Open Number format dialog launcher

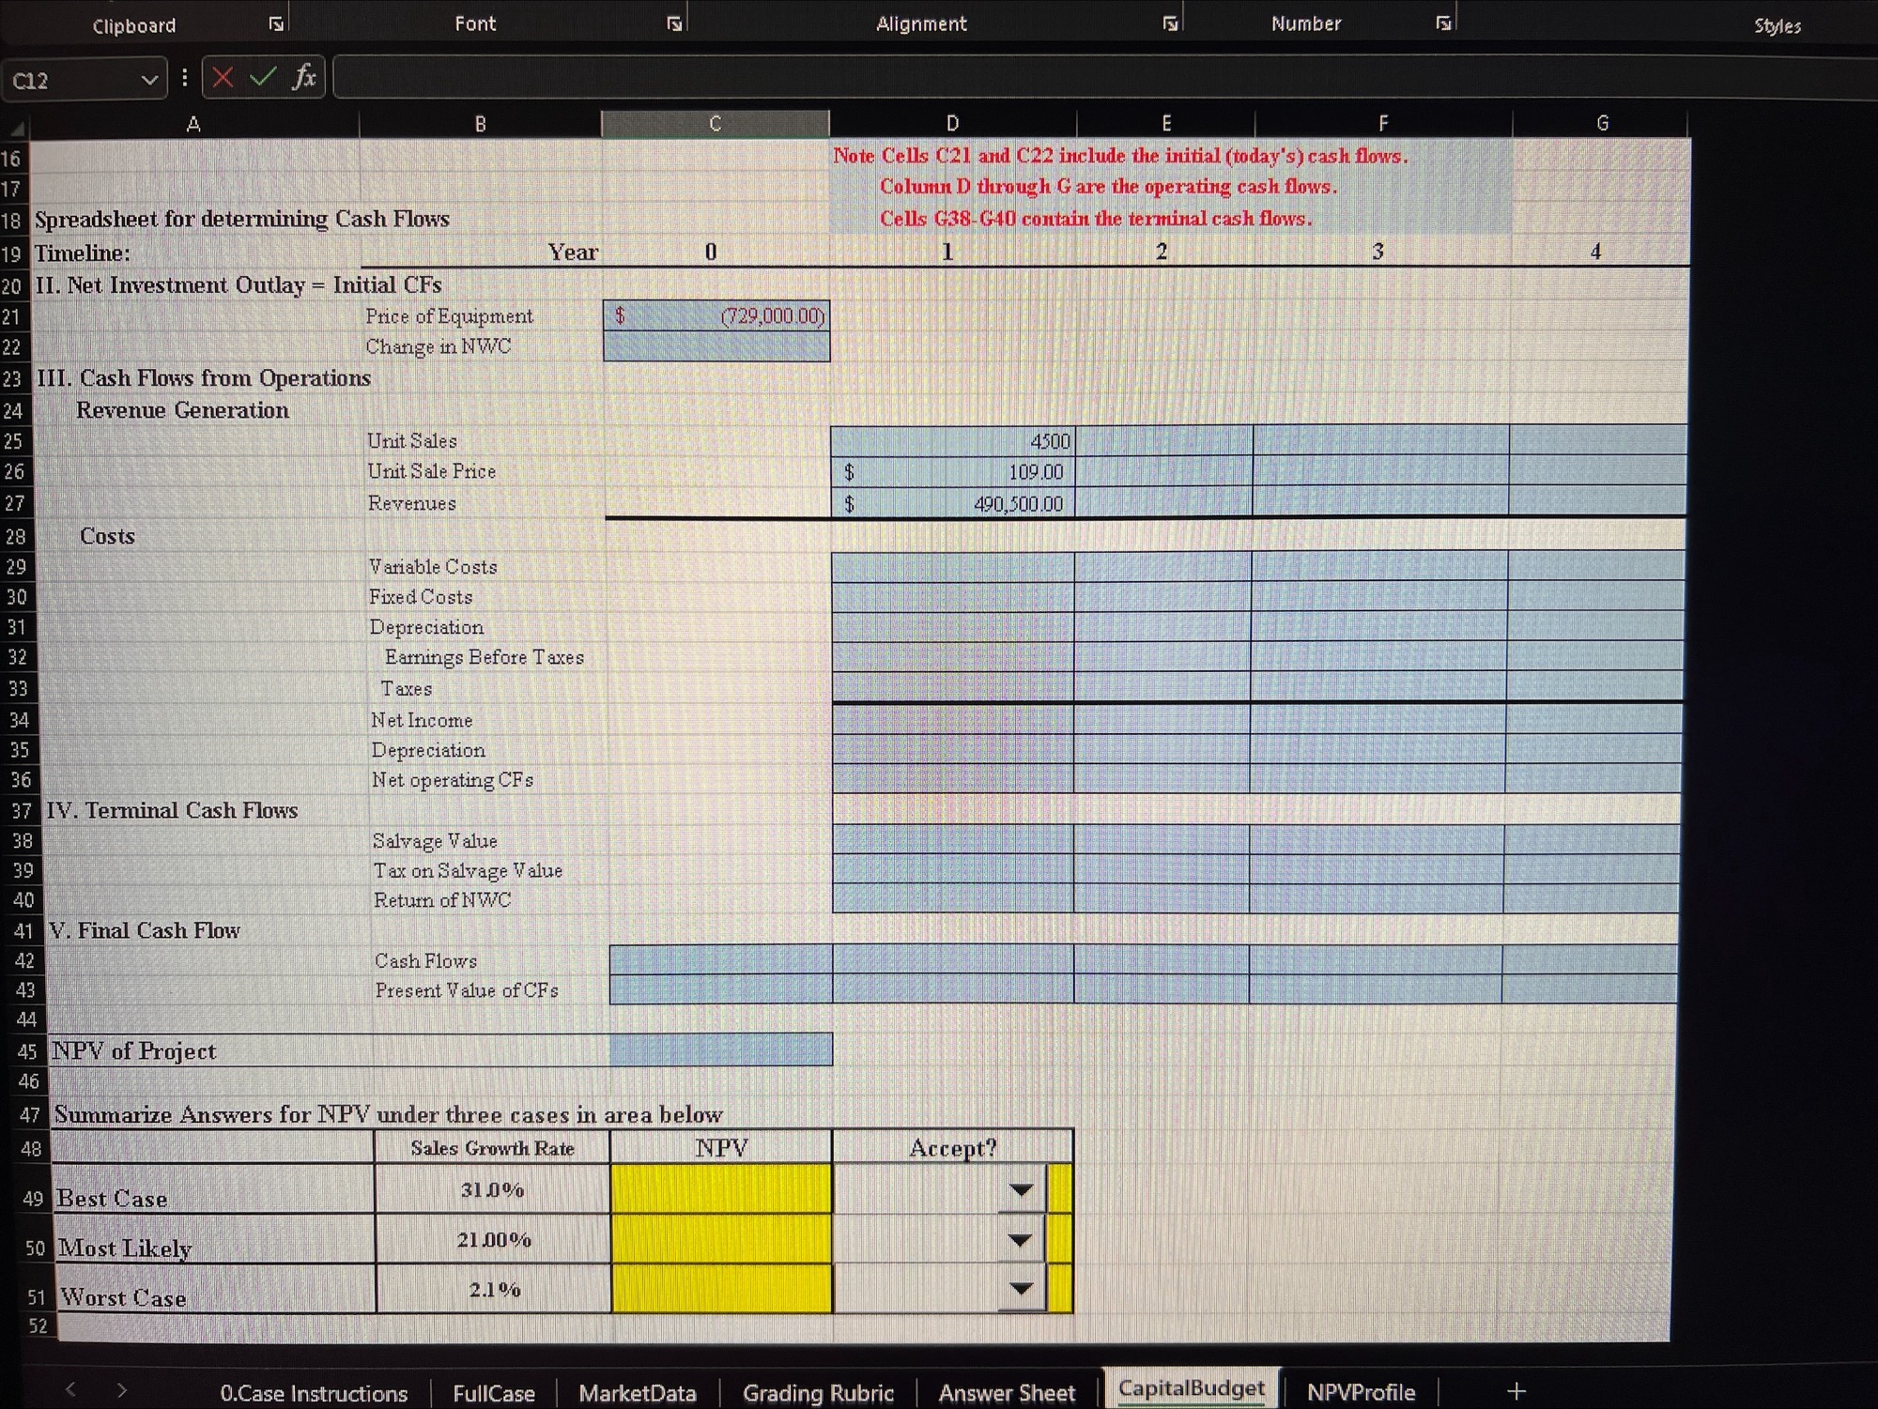tap(1443, 24)
